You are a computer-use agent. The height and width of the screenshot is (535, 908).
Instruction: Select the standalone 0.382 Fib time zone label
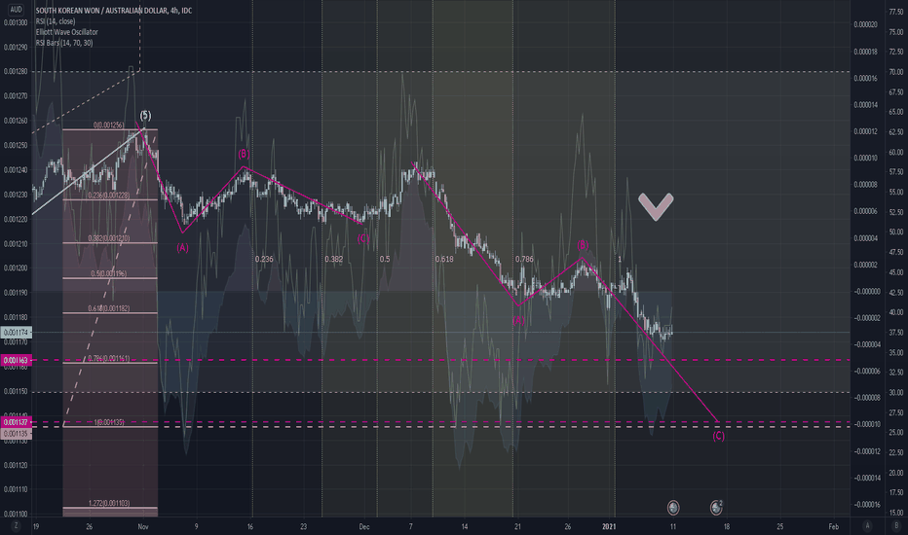(x=333, y=259)
